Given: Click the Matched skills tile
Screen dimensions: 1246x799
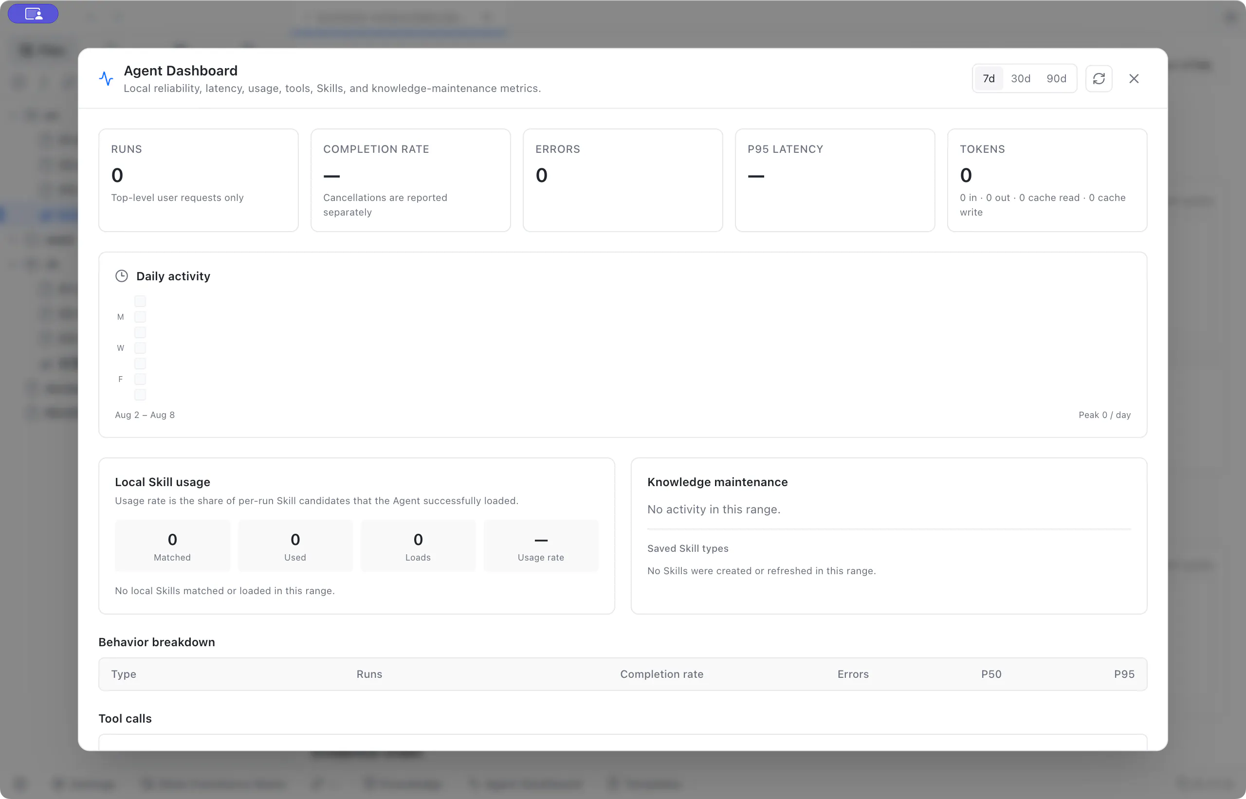Looking at the screenshot, I should point(172,546).
